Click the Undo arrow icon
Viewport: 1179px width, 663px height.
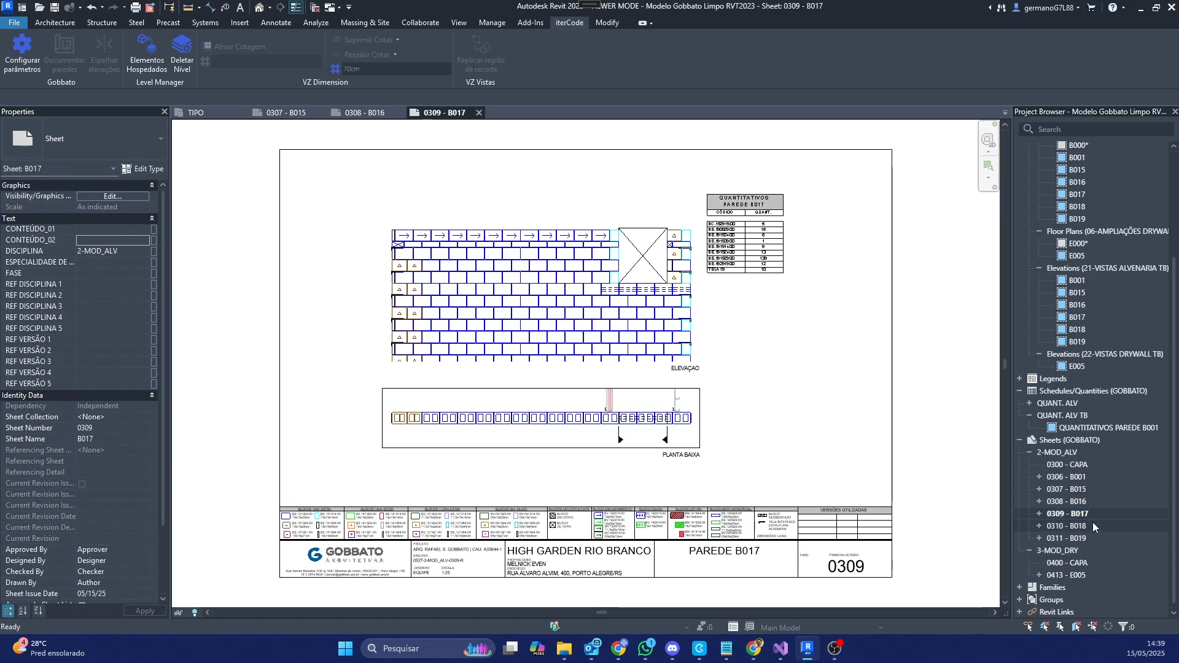click(x=91, y=7)
